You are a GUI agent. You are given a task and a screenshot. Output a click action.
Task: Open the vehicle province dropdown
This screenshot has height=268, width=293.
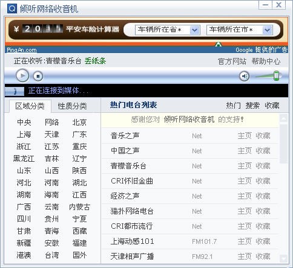tap(168, 30)
